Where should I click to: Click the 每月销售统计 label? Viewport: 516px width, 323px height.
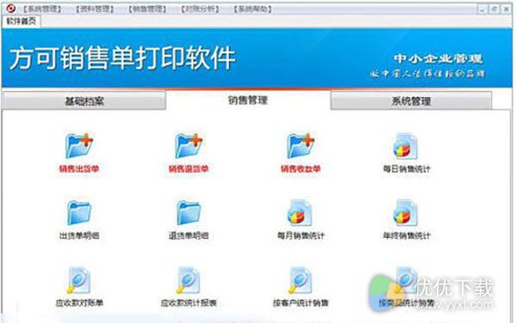click(301, 235)
